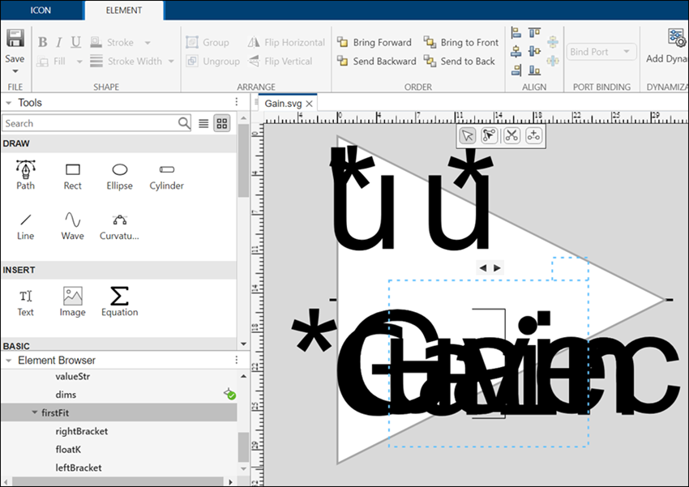Screen dimensions: 689x487
Task: Click Bring Forward
Action: click(x=374, y=42)
